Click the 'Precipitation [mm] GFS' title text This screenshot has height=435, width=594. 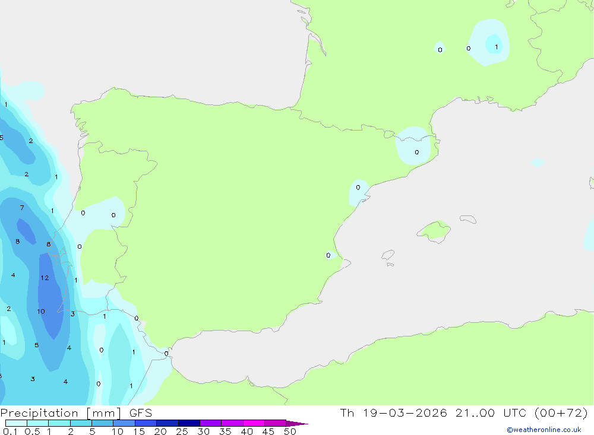[76, 413]
